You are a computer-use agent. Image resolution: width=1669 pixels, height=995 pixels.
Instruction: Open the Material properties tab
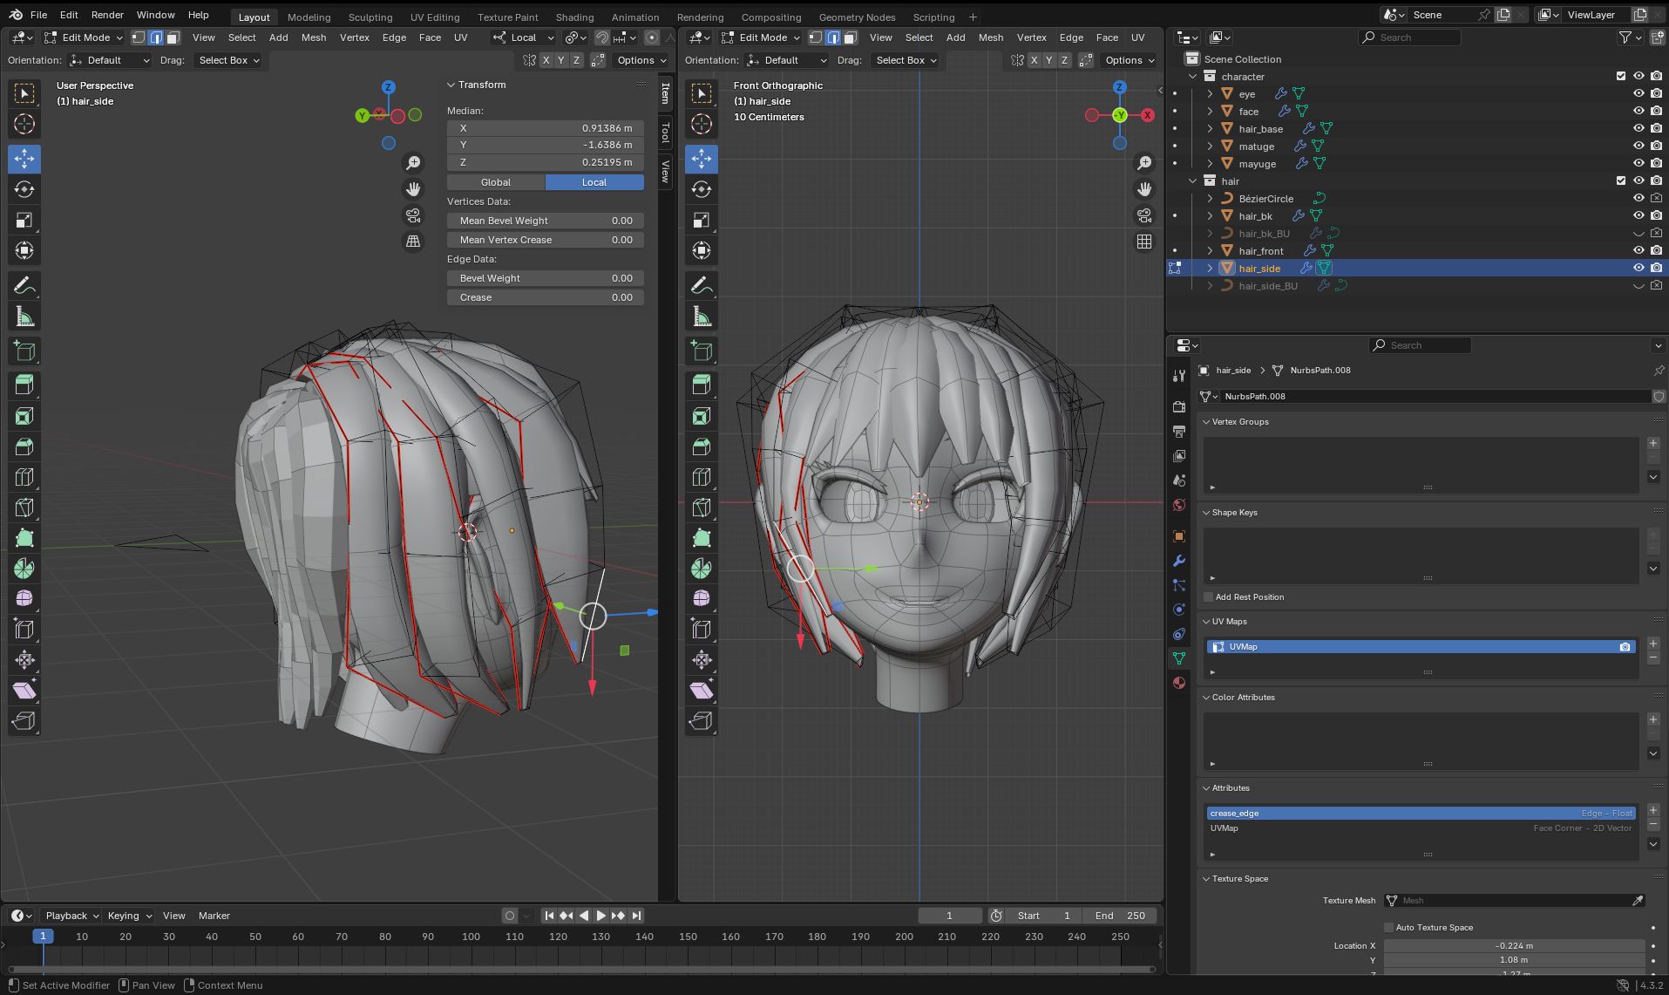click(1179, 683)
